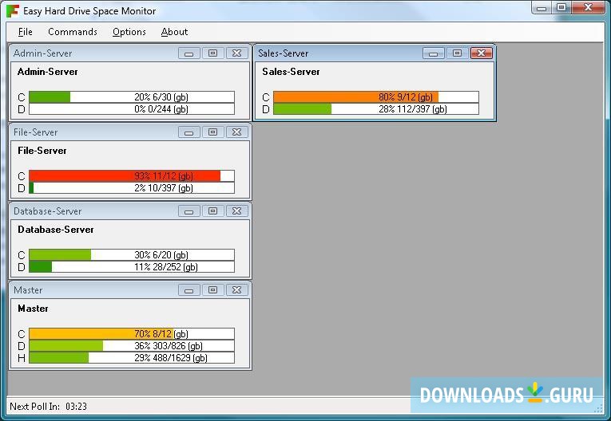This screenshot has width=611, height=421.
Task: Close the Admin-Server child window
Action: 237,53
